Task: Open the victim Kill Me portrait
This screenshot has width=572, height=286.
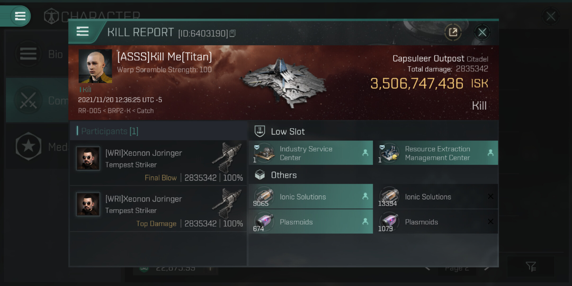Action: 95,66
